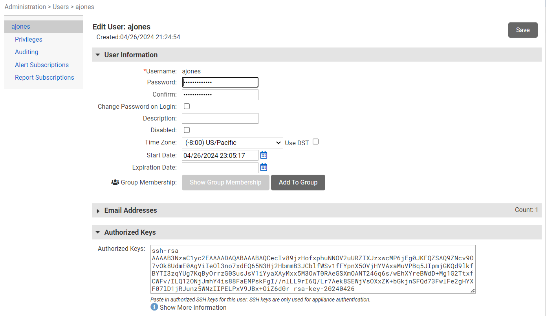The width and height of the screenshot is (546, 316).
Task: Focus the Password field
Action: tap(220, 82)
